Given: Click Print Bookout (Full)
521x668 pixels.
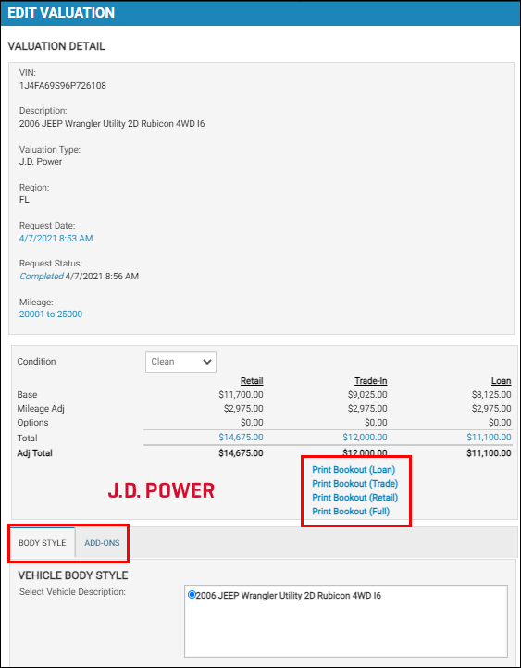Looking at the screenshot, I should 351,512.
